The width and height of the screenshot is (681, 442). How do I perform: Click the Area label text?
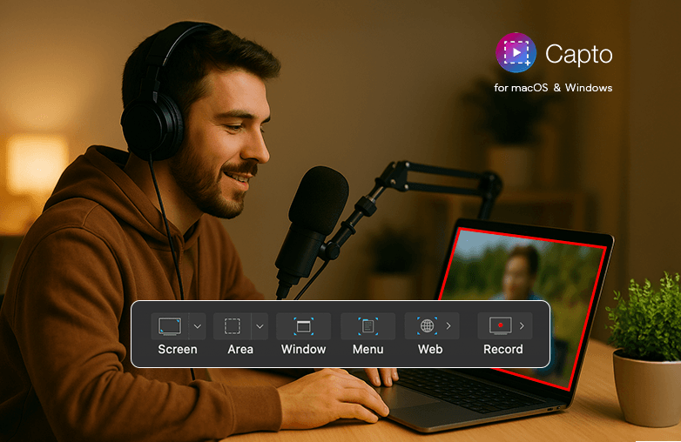(240, 350)
